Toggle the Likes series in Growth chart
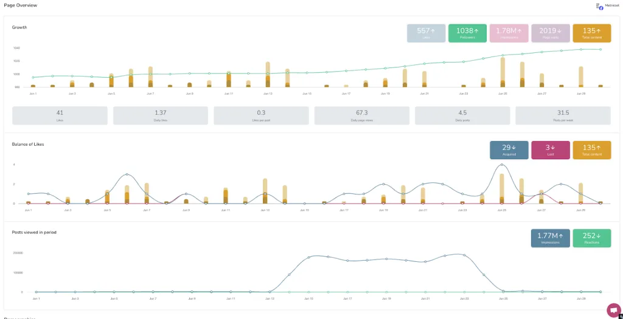 click(426, 33)
